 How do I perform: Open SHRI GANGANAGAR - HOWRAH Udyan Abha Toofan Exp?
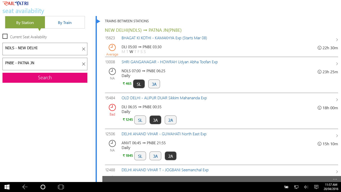(x=170, y=62)
